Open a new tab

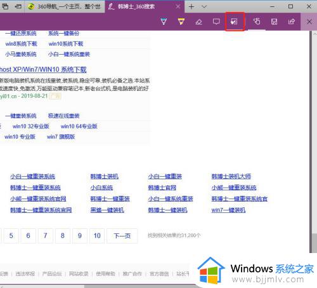[x=191, y=7]
